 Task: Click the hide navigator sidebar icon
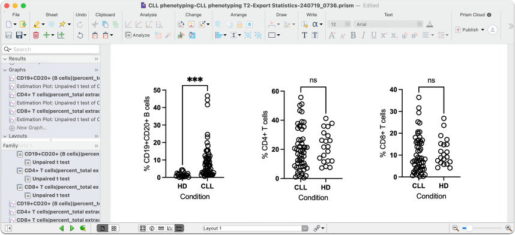point(8,228)
